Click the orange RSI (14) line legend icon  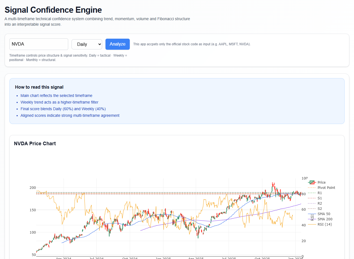point(311,224)
